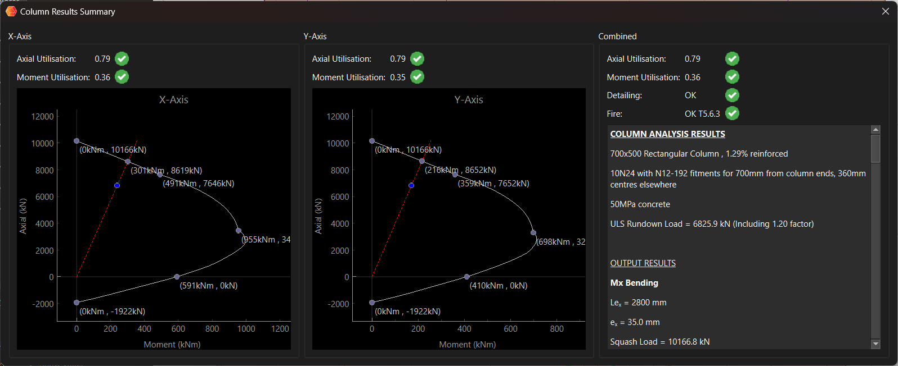Click the COLUMN ANALYSIS RESULTS heading
This screenshot has height=366, width=898.
[x=667, y=134]
